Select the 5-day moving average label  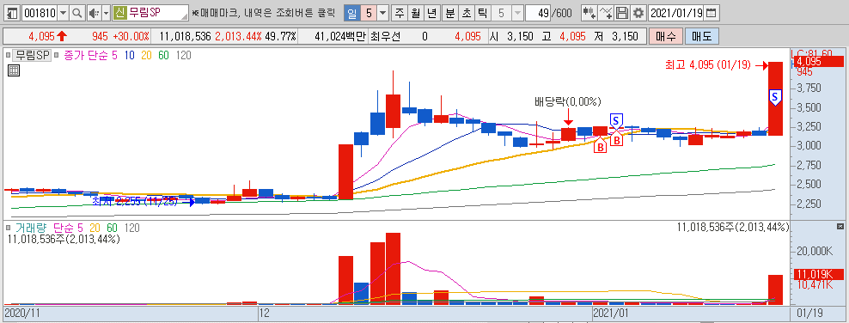pyautogui.click(x=115, y=55)
